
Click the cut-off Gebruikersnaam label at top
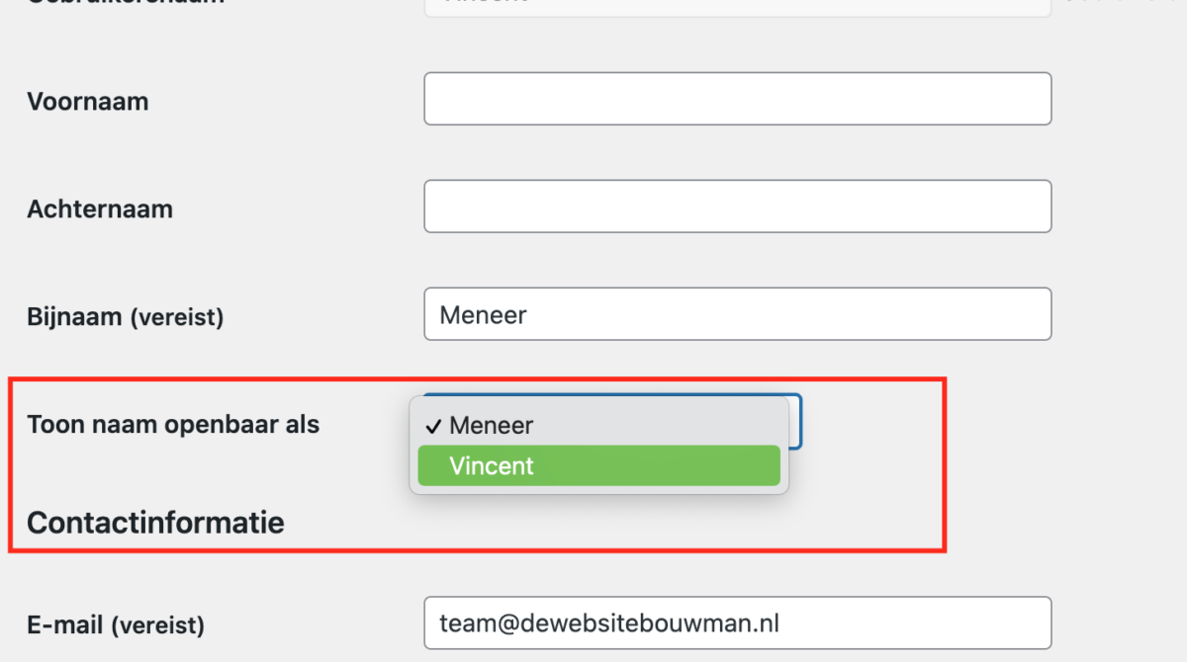pyautogui.click(x=126, y=3)
